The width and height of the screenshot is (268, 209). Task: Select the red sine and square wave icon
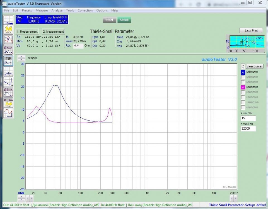(x=8, y=113)
